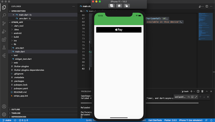
Task: Open the Manage gear menu
Action: tap(4, 114)
